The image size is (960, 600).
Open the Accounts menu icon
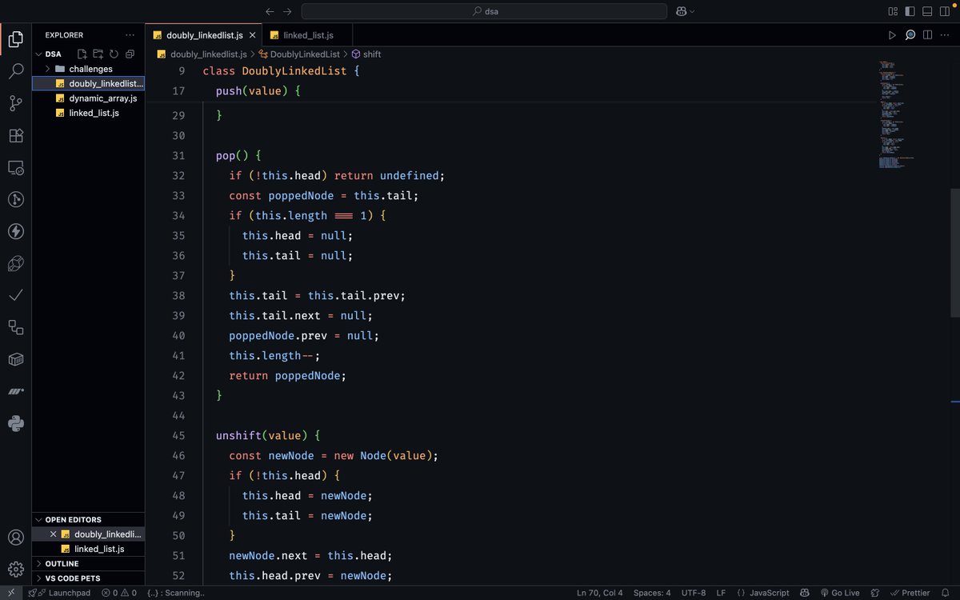(15, 538)
